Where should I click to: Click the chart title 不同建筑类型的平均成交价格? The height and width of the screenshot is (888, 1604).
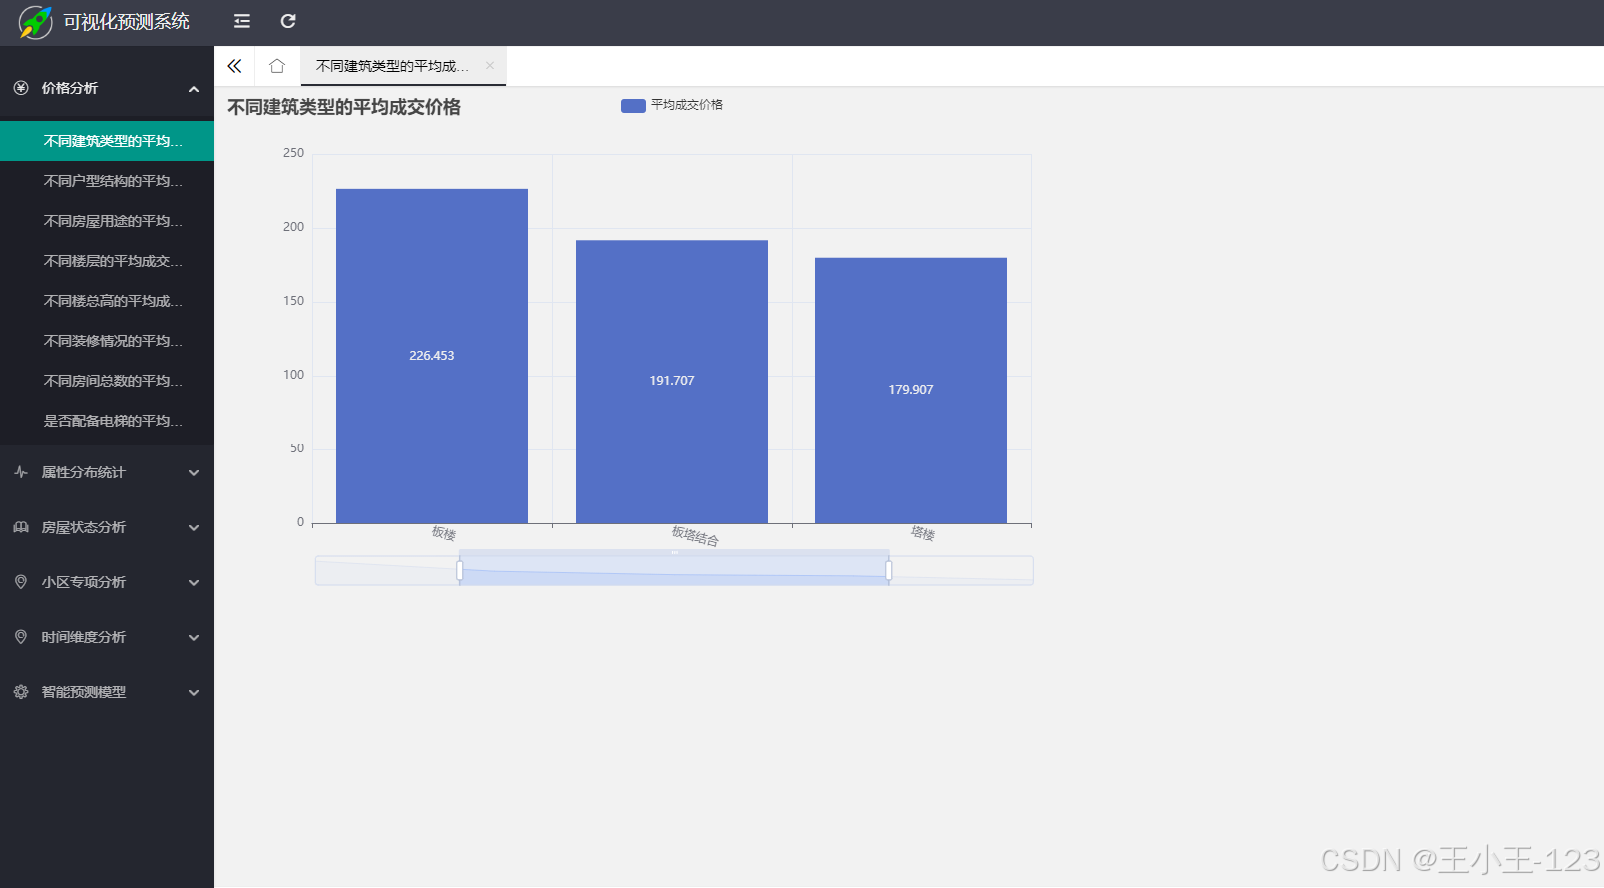click(x=344, y=107)
